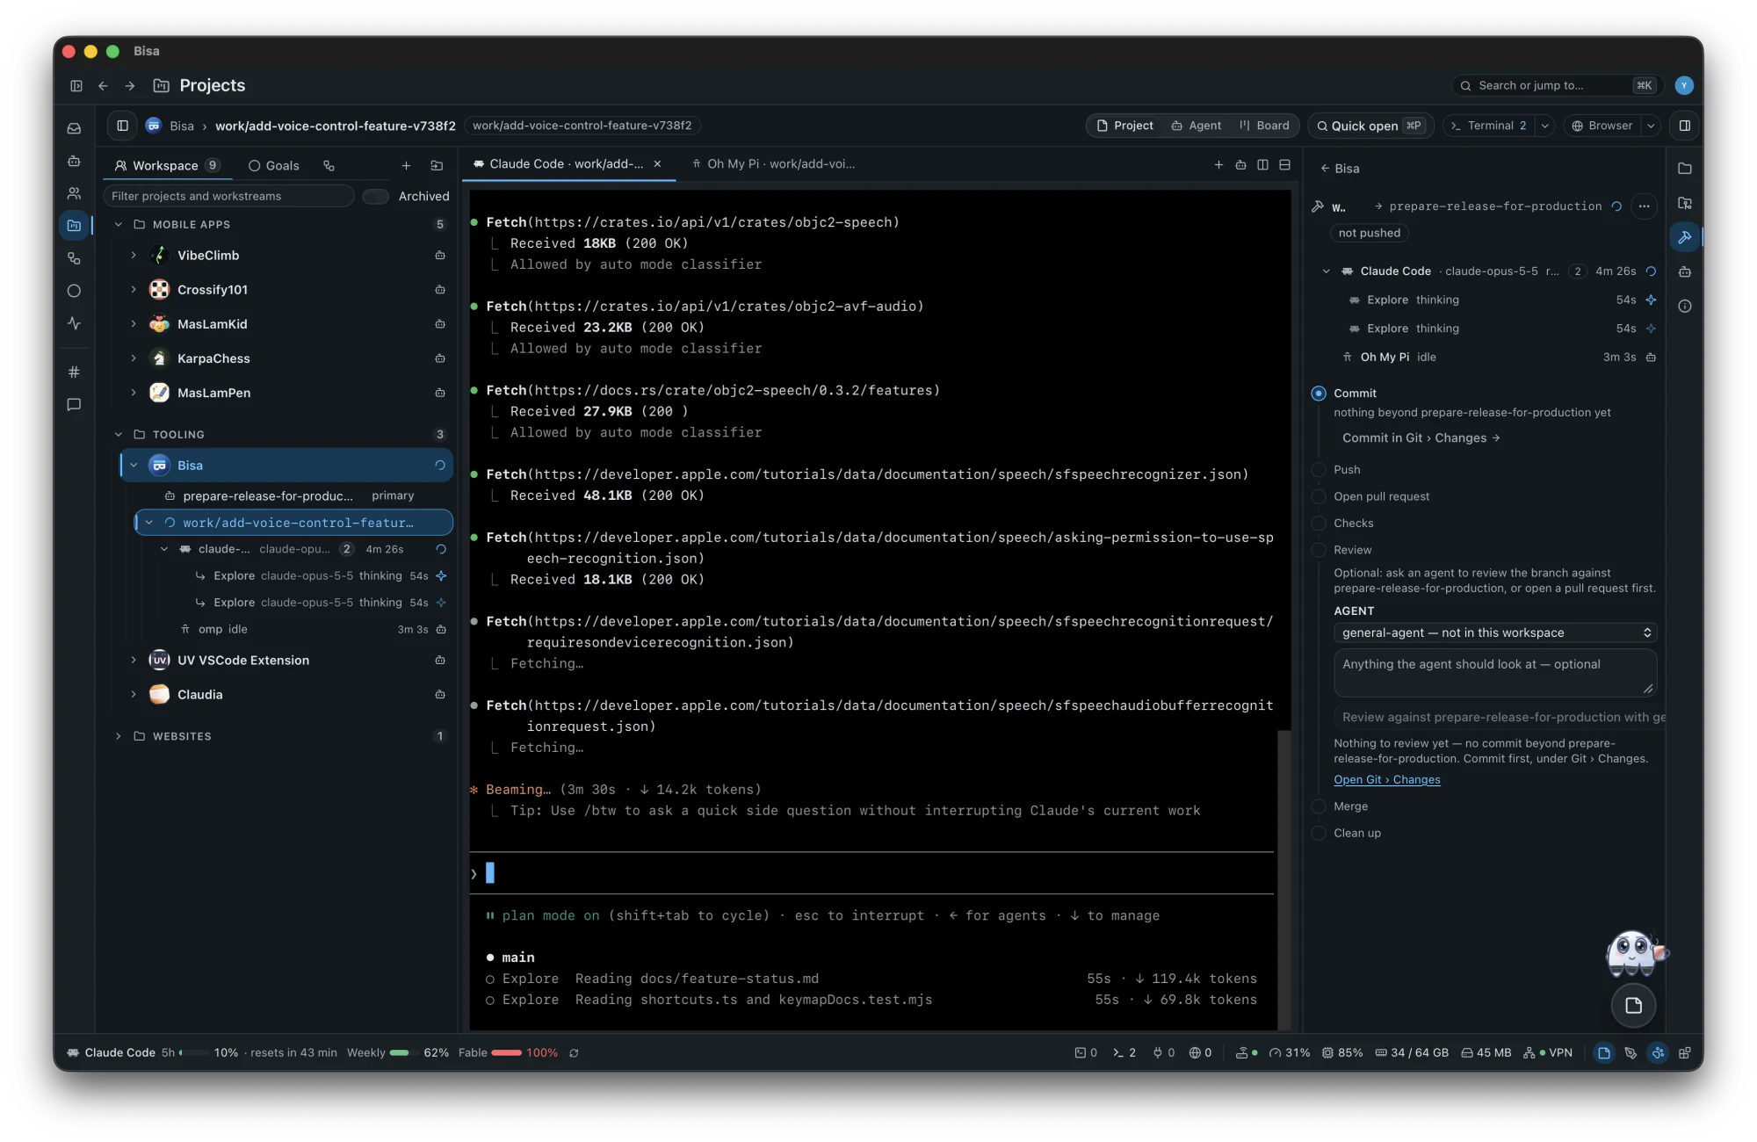This screenshot has width=1757, height=1142.
Task: Open the general-agent dropdown
Action: (x=1494, y=632)
